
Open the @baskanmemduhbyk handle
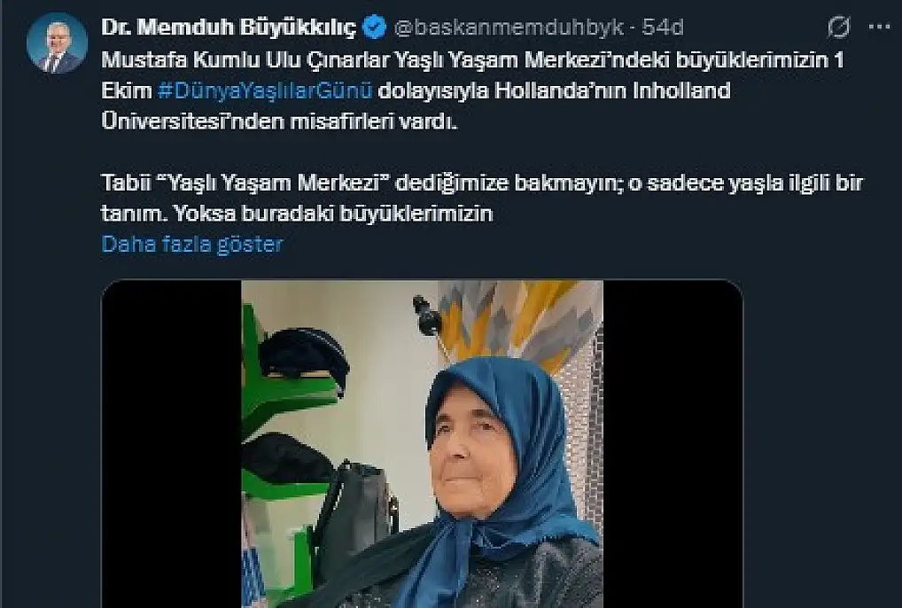(509, 27)
